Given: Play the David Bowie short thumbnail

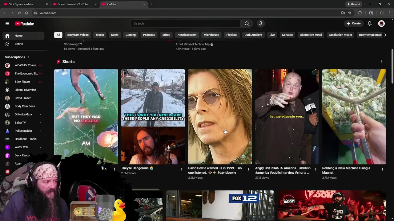Looking at the screenshot, I should [x=220, y=117].
